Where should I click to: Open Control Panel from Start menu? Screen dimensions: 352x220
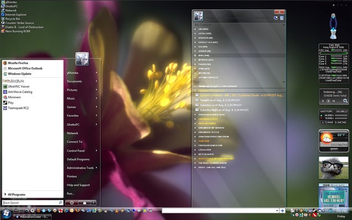click(76, 151)
